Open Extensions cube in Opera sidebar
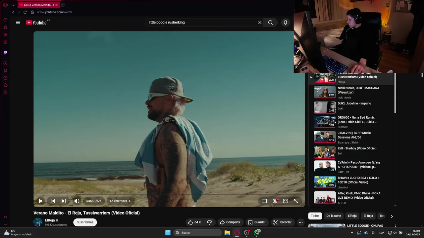Viewport: 424px width, 238px height. point(5,85)
